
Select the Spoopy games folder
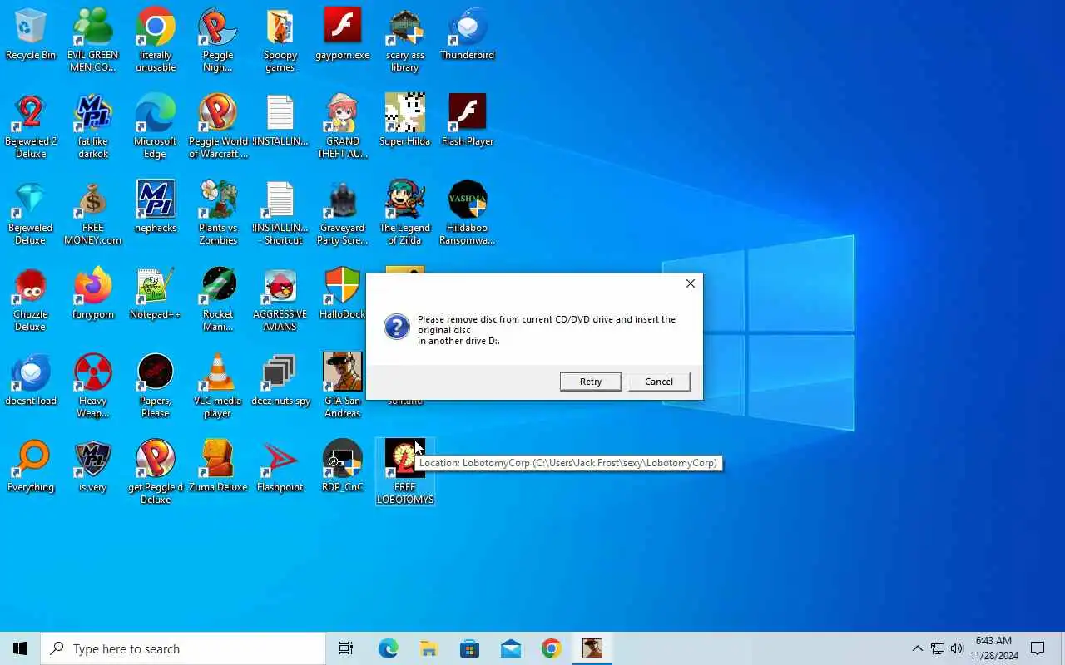280,40
